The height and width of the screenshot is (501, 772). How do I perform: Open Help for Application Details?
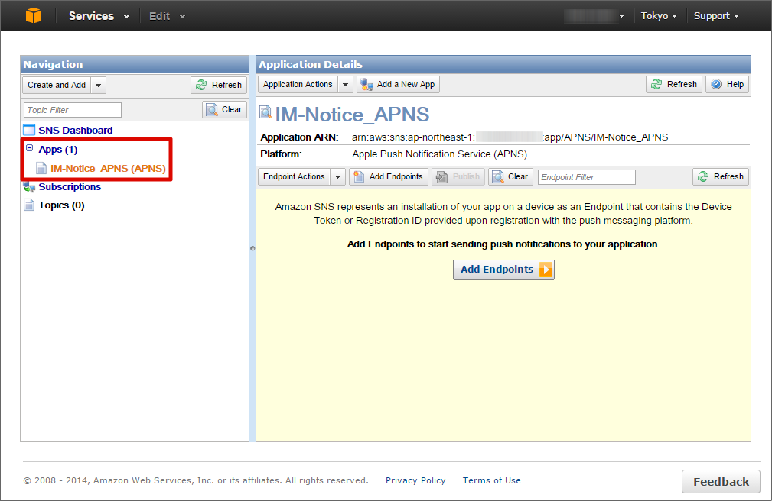[x=727, y=85]
